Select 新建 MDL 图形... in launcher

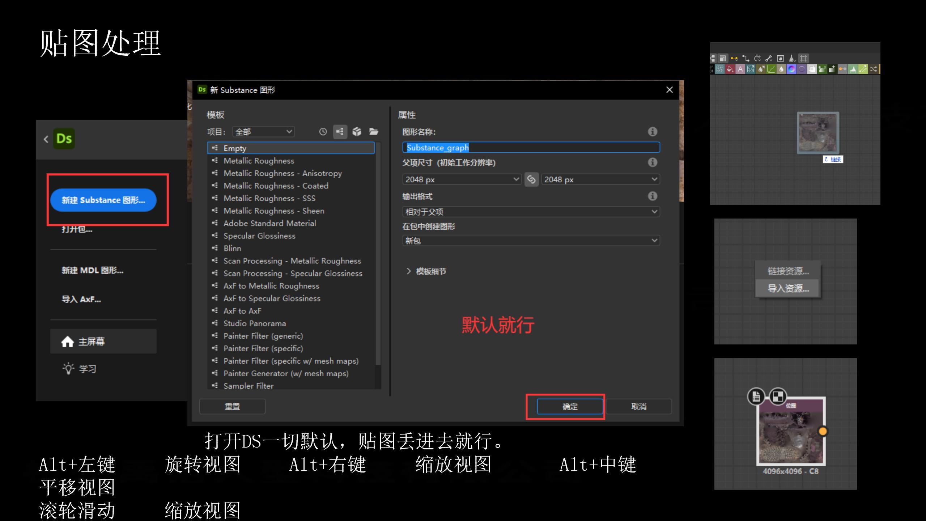(93, 271)
